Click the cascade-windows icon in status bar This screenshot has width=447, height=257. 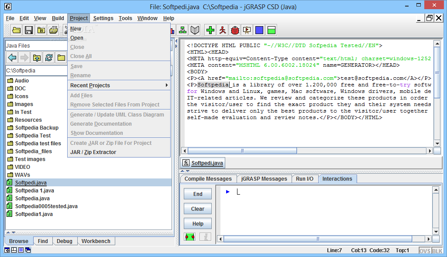[28, 250]
